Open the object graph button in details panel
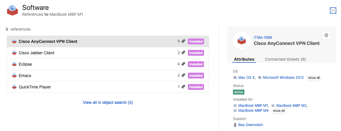Image resolution: width=341 pixels, height=131 pixels. [x=326, y=35]
